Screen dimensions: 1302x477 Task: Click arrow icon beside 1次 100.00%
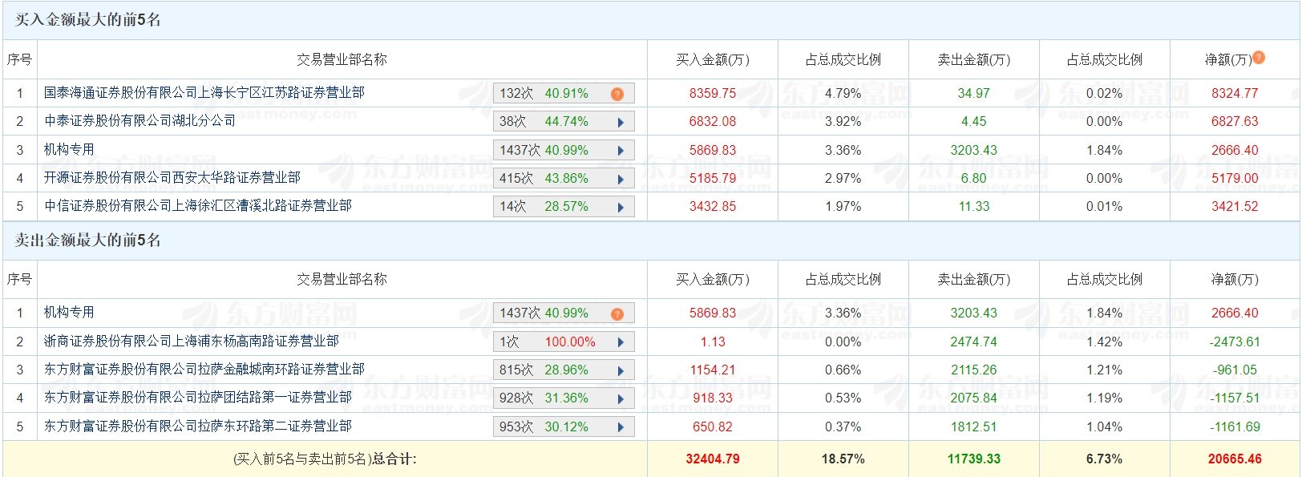tap(621, 342)
